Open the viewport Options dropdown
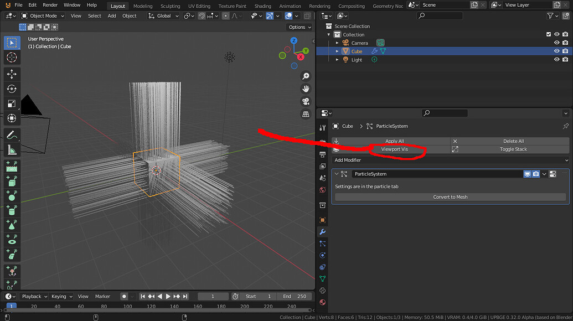This screenshot has width=573, height=321. (300, 27)
